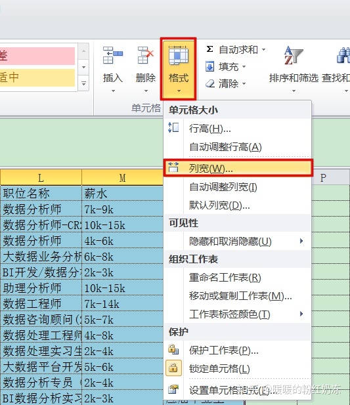Select column M header
Image resolution: width=350 pixels, height=405 pixels.
coord(122,177)
